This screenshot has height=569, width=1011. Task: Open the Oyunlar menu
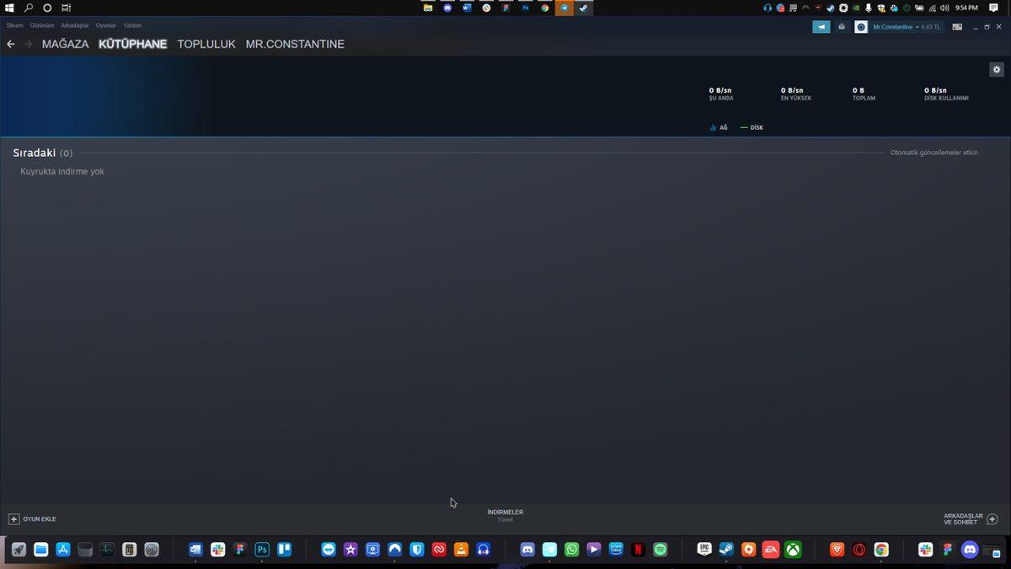104,25
